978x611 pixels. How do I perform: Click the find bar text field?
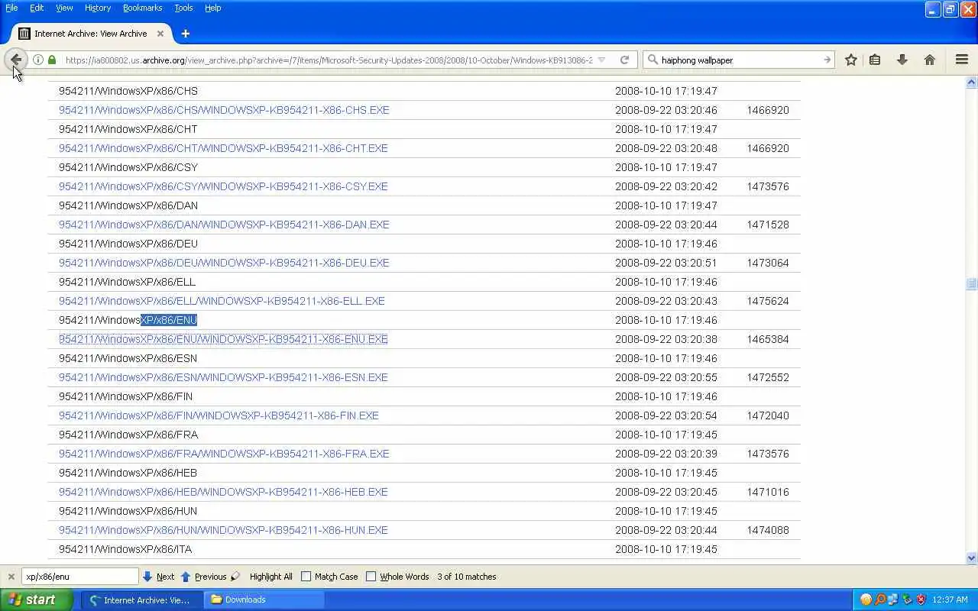coord(79,577)
